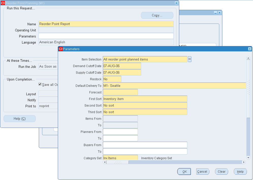Click the Default Delivery To field

[174, 86]
